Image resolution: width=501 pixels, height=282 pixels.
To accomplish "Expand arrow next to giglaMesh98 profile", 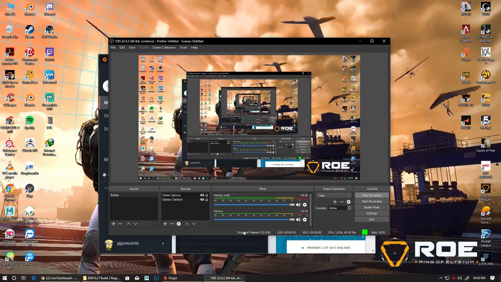I will pos(163,243).
